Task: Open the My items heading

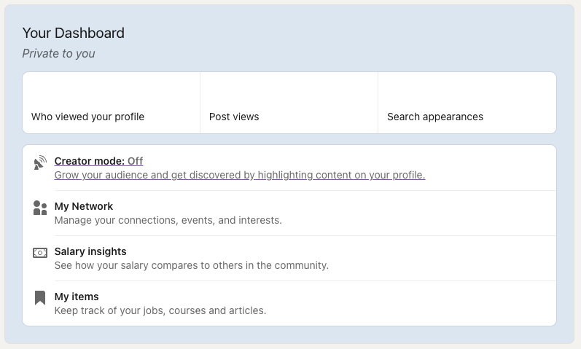Action: (77, 297)
